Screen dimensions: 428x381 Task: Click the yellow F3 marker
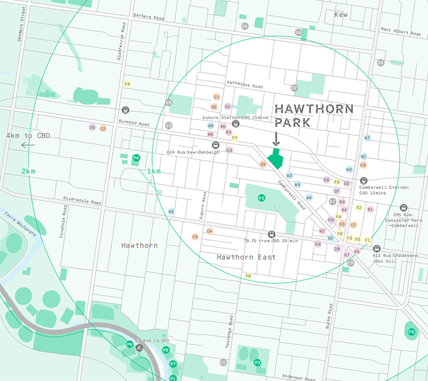[x=349, y=238]
